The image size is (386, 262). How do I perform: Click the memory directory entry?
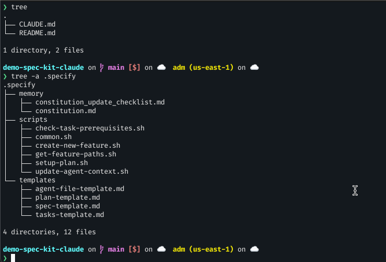(31, 93)
